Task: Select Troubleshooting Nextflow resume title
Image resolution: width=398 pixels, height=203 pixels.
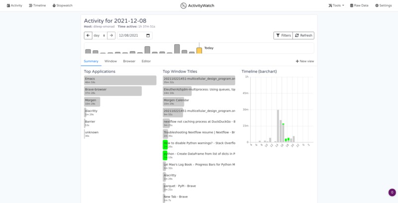Action: [199, 134]
